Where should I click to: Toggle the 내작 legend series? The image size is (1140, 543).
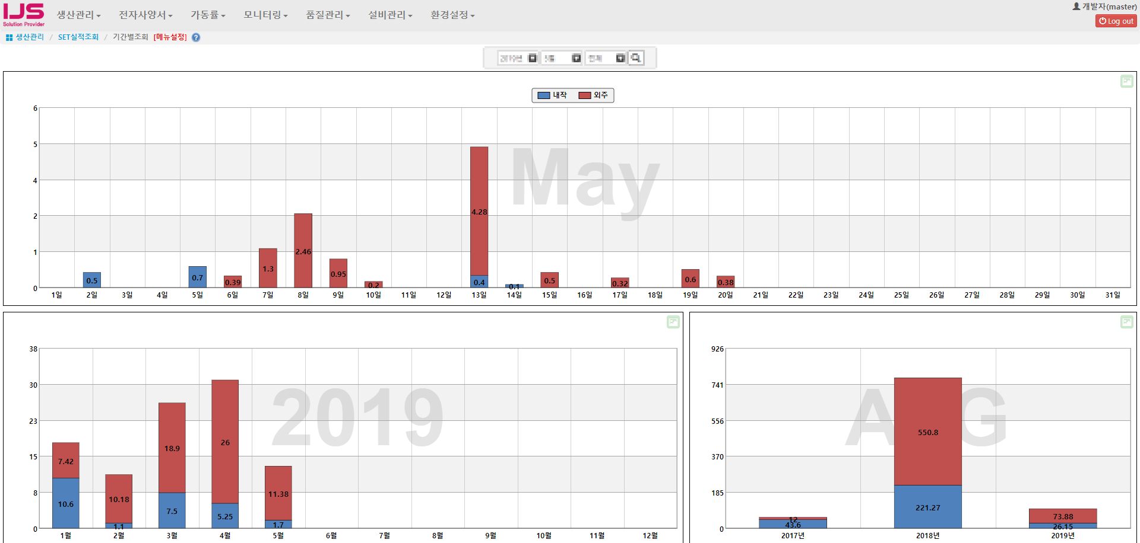(552, 95)
